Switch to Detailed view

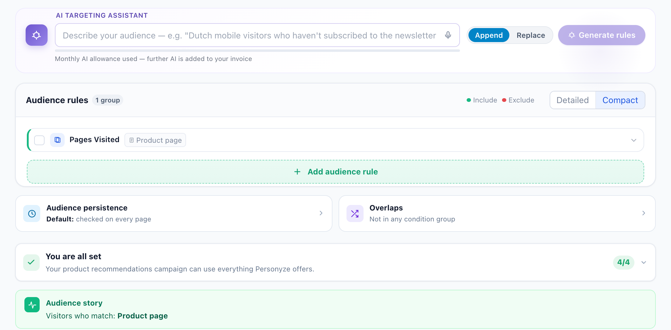pyautogui.click(x=572, y=100)
